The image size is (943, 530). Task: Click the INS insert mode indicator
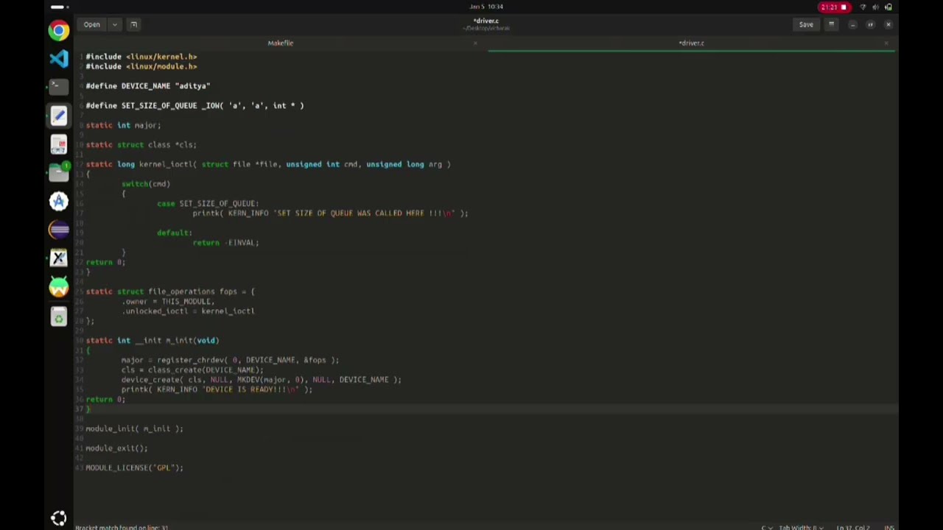click(x=889, y=527)
